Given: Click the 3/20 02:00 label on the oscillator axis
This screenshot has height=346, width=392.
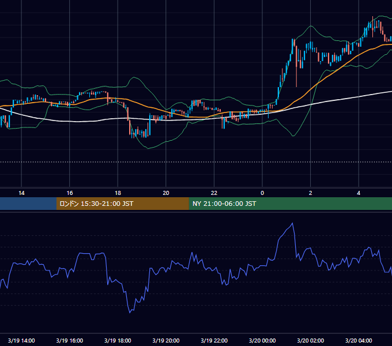Looking at the screenshot, I should [x=311, y=340].
